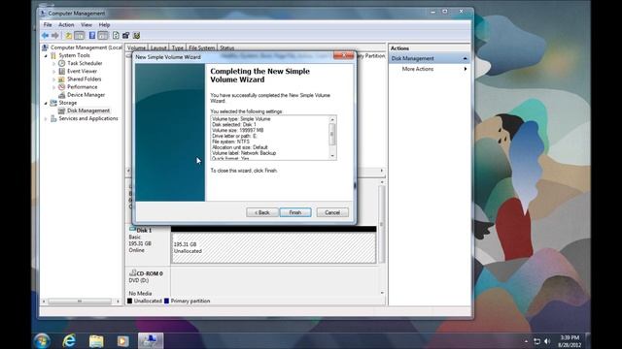Viewport: 622px width, 349px height.
Task: Click the black Unallocated legend swatch
Action: click(x=129, y=301)
